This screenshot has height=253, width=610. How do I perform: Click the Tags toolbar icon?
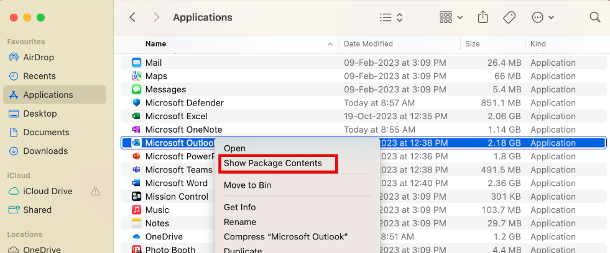click(x=509, y=17)
